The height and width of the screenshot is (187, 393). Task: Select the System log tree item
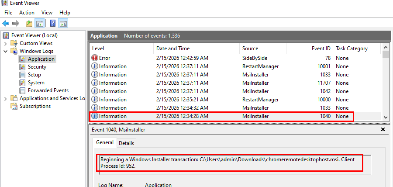[36, 83]
